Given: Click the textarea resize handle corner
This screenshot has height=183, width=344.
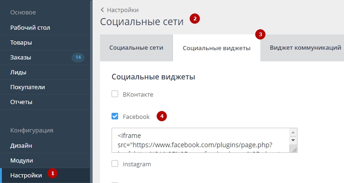Looking at the screenshot, I should [295, 150].
